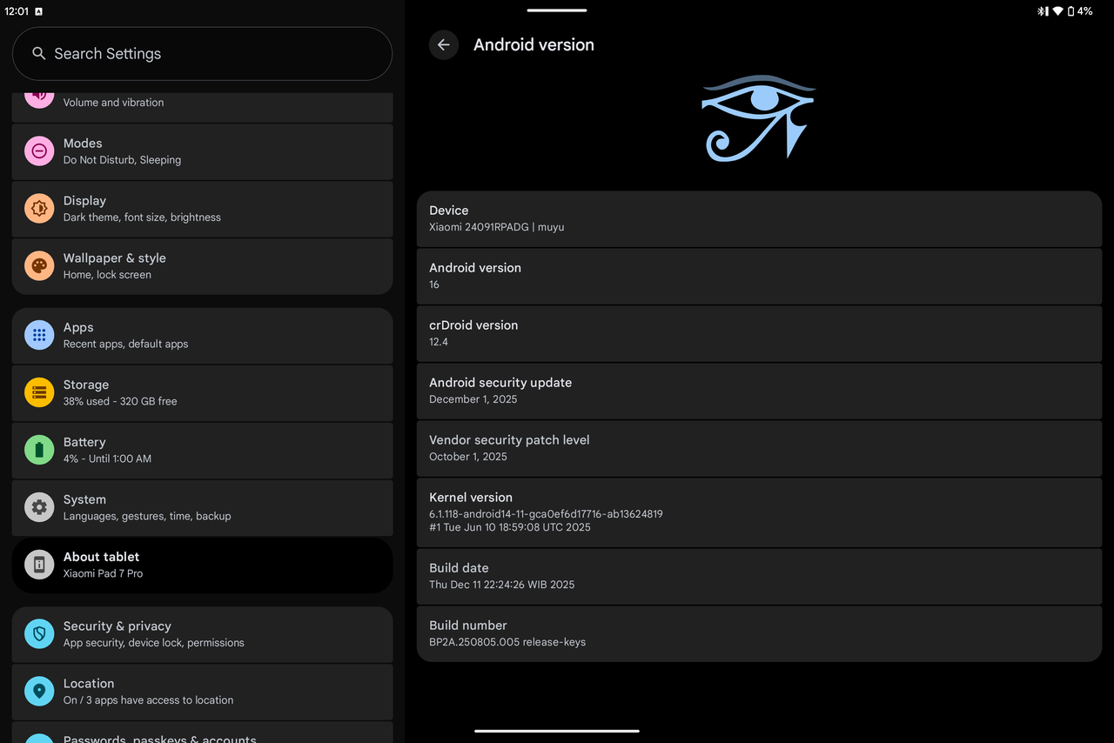Image resolution: width=1114 pixels, height=743 pixels.
Task: Open Android security update entry
Action: point(759,391)
